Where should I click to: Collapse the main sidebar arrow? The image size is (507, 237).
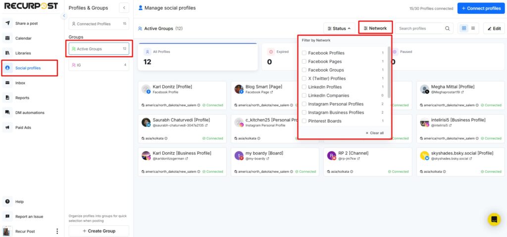[64, 15]
